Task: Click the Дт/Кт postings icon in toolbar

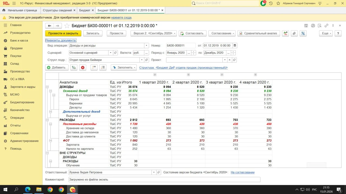Action: click(285, 33)
